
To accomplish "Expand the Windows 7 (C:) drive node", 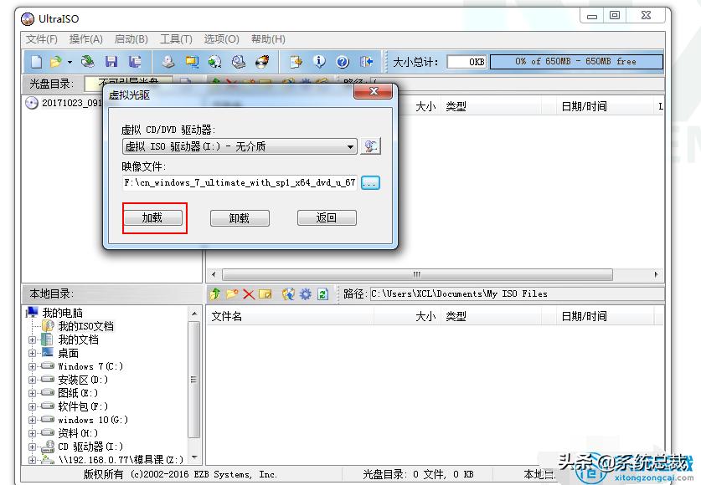I will (x=30, y=365).
